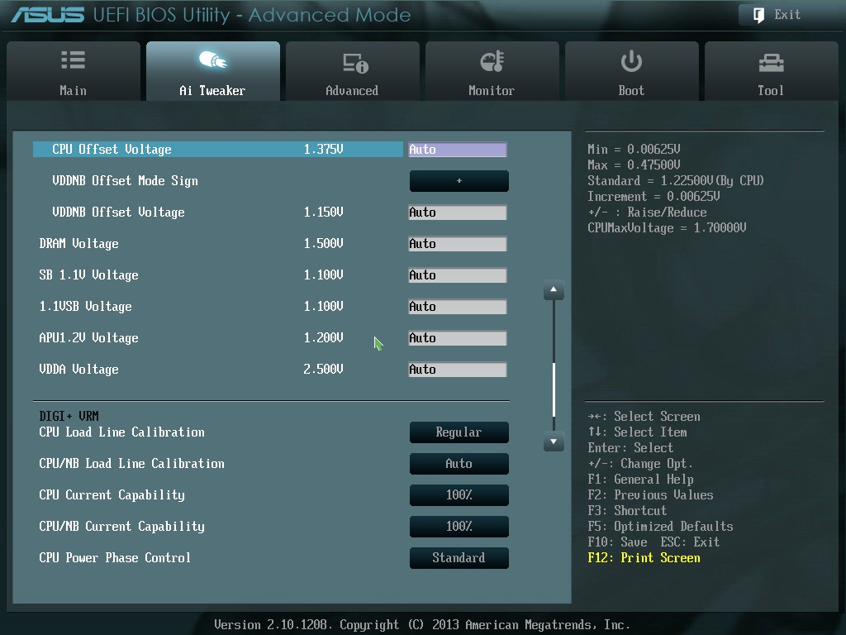
Task: Select CPU/NB Load Line Calibration label
Action: coord(131,463)
